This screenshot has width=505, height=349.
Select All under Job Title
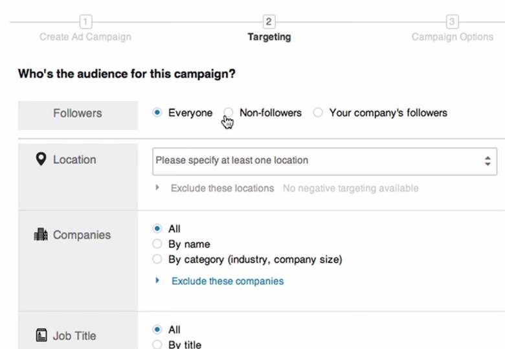[157, 330]
